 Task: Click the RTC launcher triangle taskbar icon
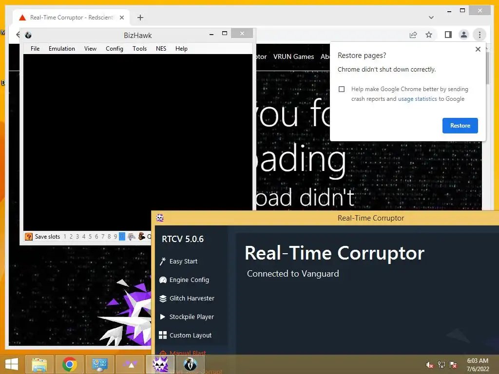point(131,364)
